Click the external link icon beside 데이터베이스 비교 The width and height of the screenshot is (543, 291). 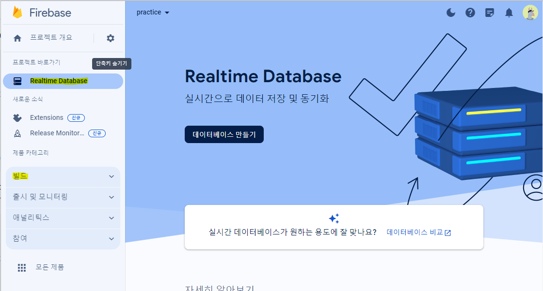(x=448, y=233)
